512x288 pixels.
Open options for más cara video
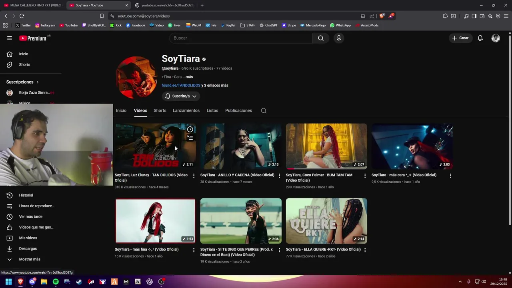click(450, 176)
